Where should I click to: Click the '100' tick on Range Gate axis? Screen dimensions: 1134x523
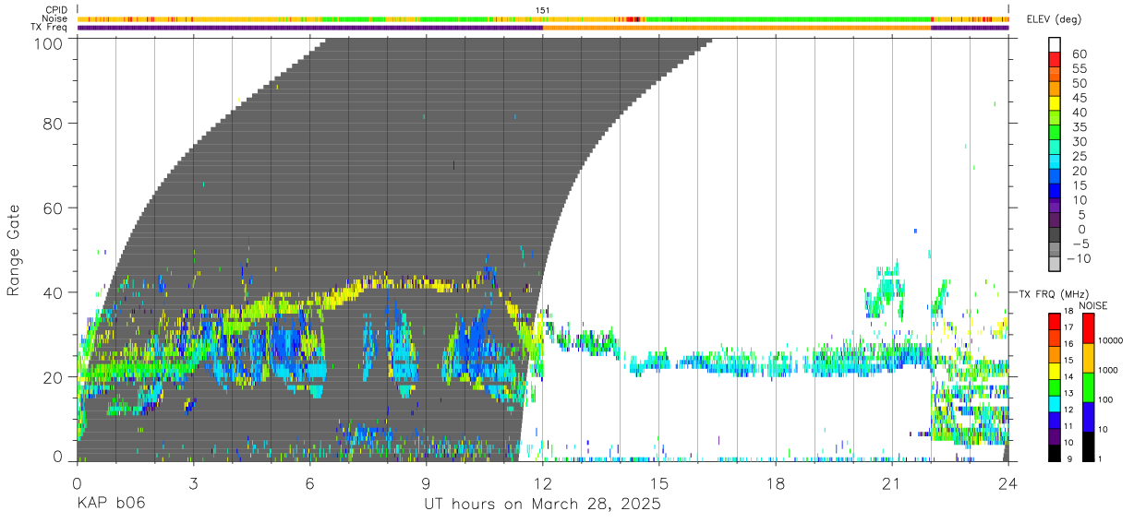click(49, 42)
